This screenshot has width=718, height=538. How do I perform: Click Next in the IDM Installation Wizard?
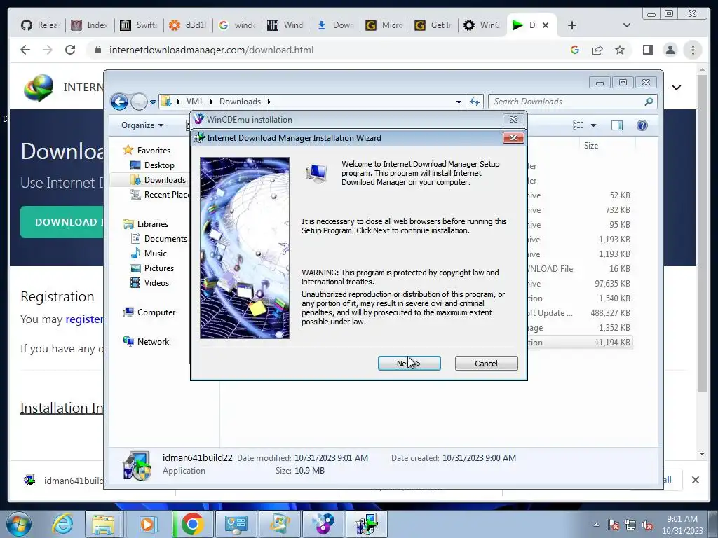point(409,364)
